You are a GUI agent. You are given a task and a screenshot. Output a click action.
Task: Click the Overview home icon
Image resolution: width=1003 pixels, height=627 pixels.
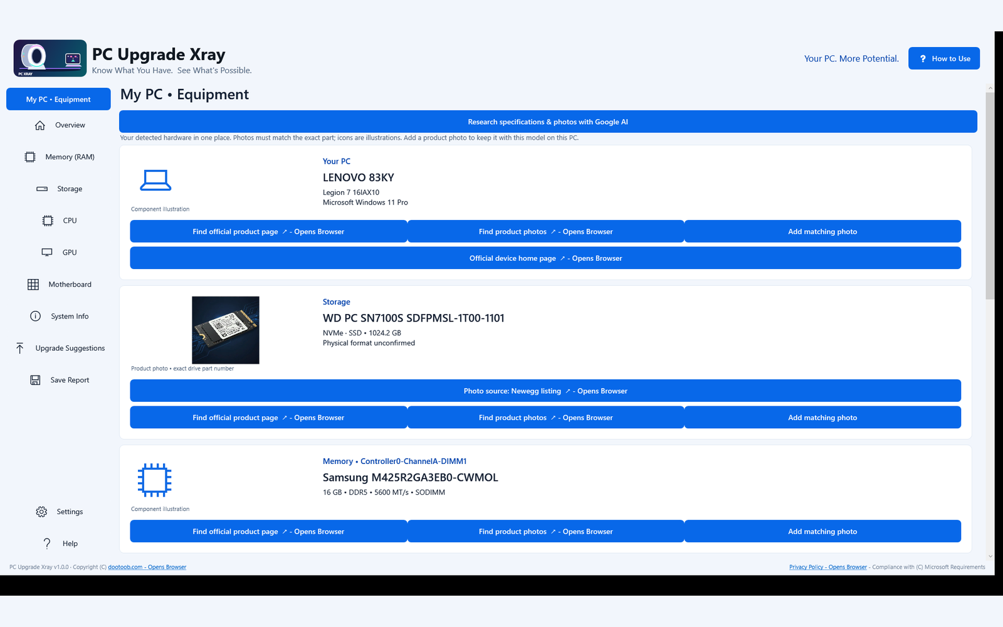pos(40,125)
